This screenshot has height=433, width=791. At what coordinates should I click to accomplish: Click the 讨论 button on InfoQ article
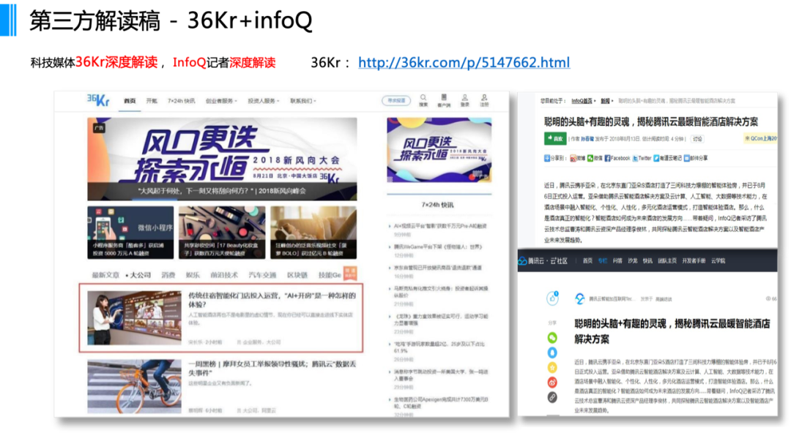697,139
